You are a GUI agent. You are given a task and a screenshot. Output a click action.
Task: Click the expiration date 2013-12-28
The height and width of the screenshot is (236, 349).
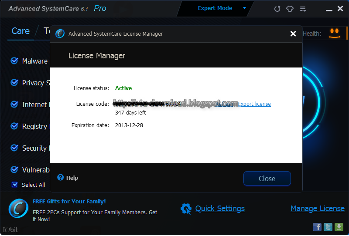[x=129, y=125]
